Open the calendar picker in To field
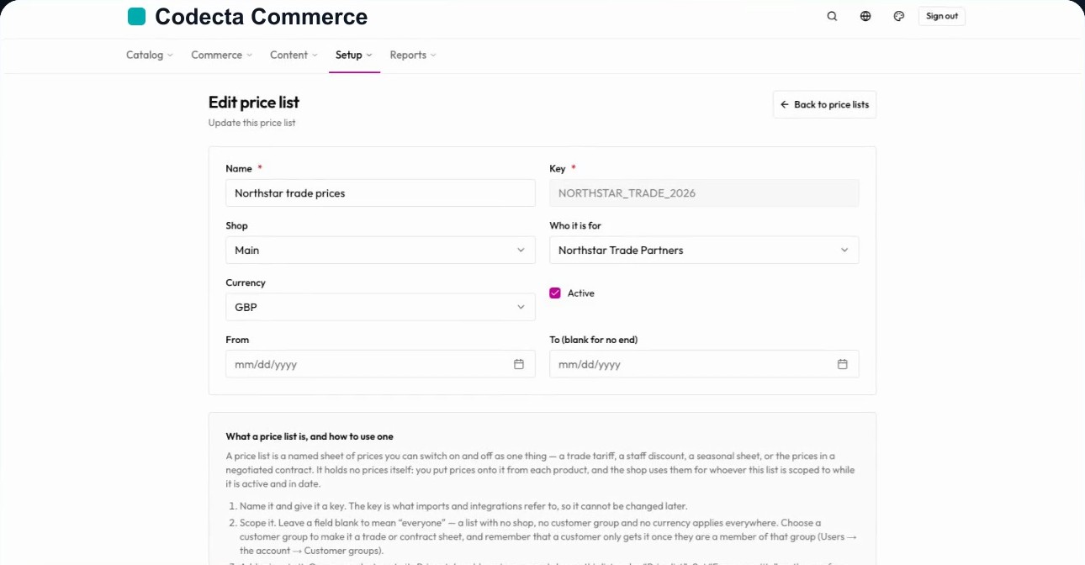This screenshot has height=565, width=1085. pyautogui.click(x=843, y=364)
